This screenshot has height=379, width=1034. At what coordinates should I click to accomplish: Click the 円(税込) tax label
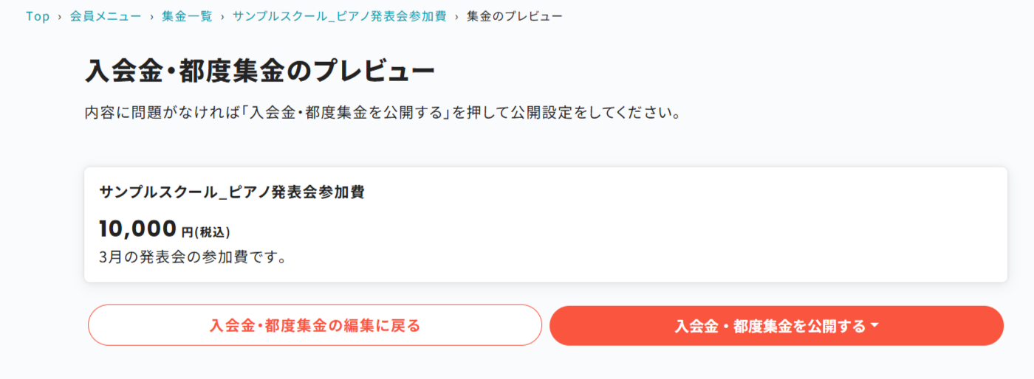[x=206, y=232]
